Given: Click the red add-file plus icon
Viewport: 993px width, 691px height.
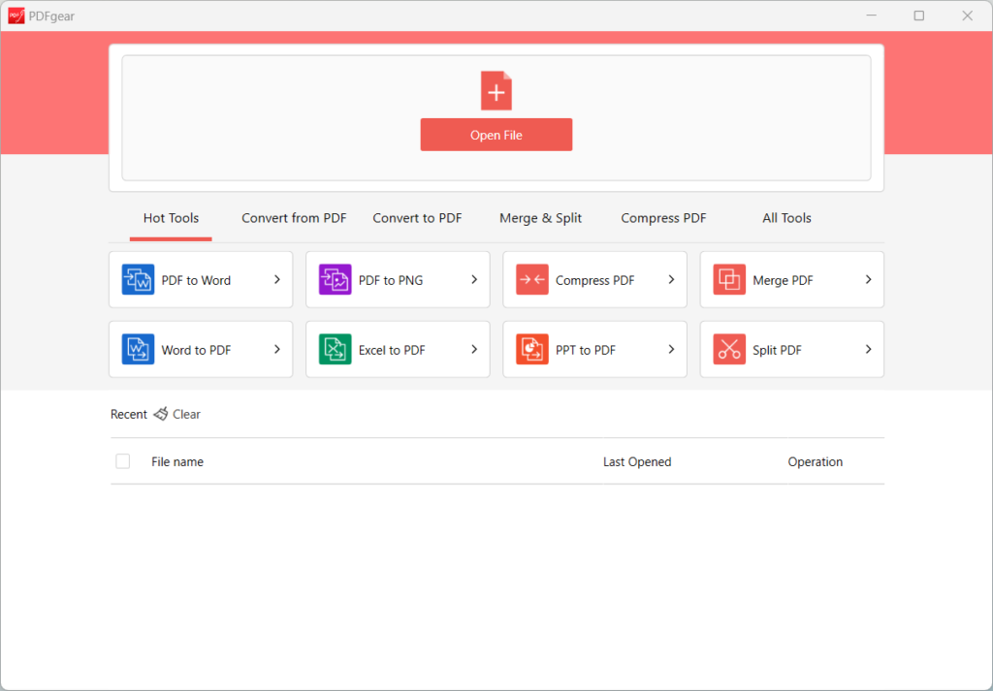Looking at the screenshot, I should (x=496, y=91).
